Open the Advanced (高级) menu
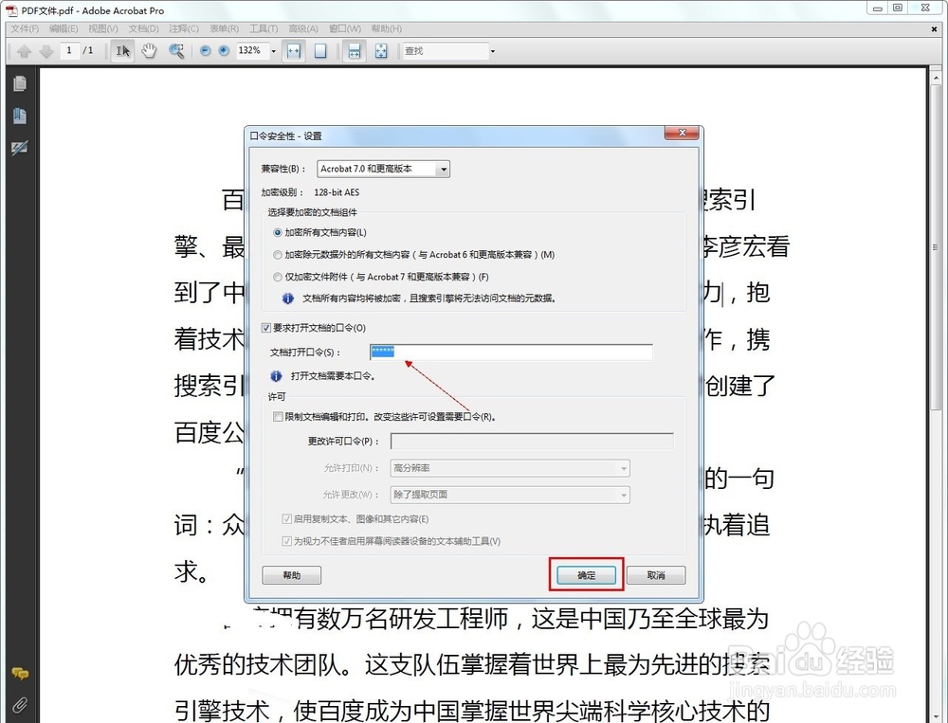948x723 pixels. 303,28
